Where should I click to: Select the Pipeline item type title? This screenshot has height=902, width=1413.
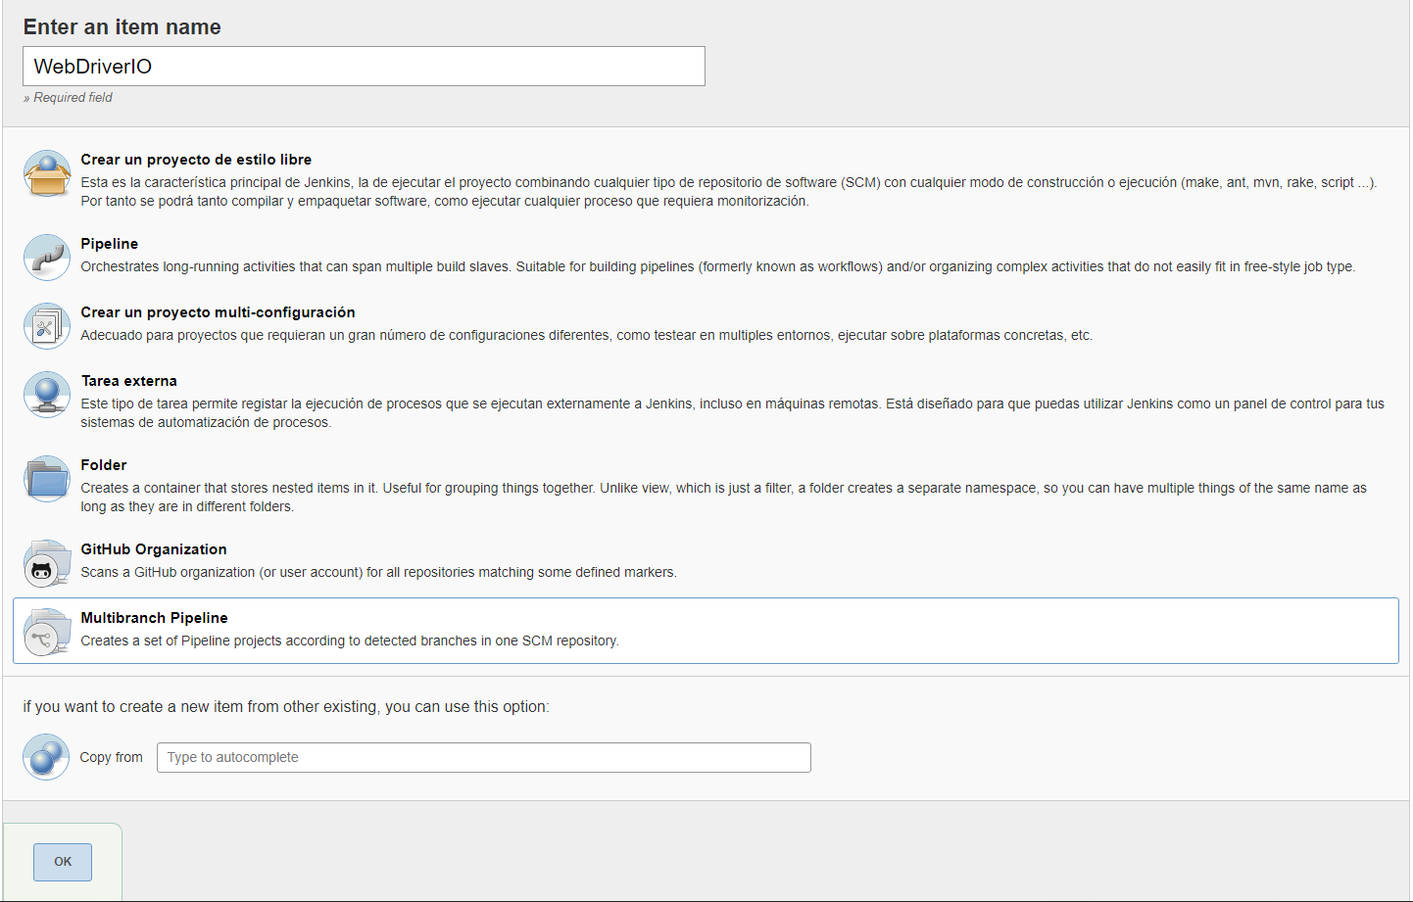110,244
